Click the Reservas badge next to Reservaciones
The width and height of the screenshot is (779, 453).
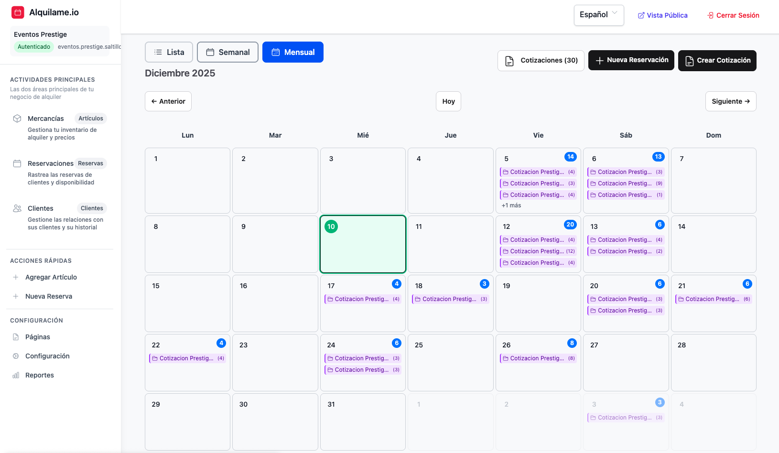91,163
